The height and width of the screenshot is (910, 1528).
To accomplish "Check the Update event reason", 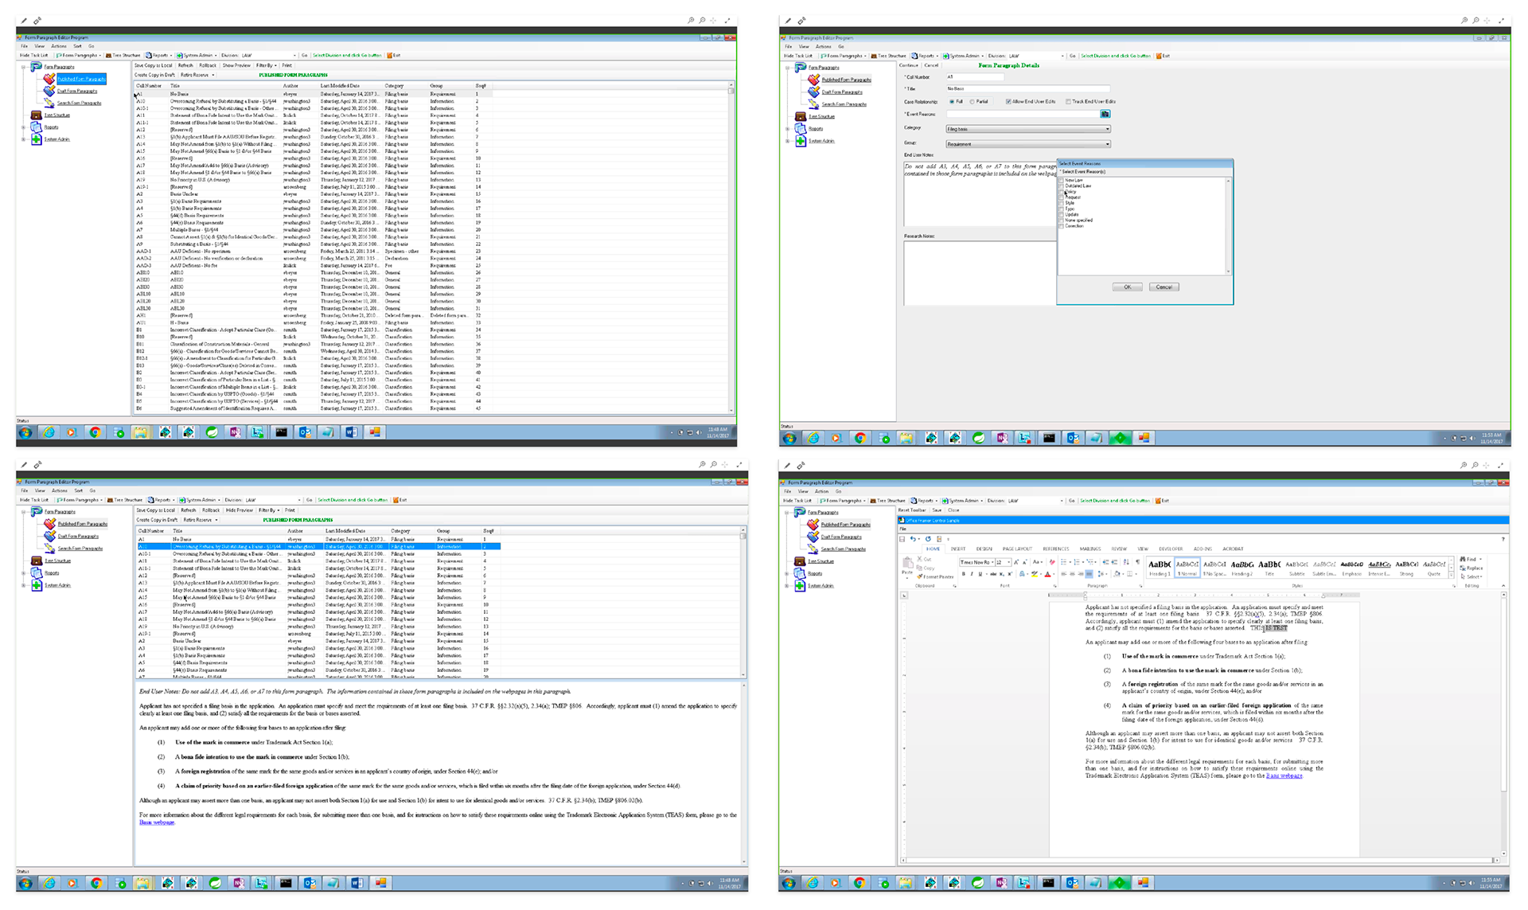I will 1061,214.
